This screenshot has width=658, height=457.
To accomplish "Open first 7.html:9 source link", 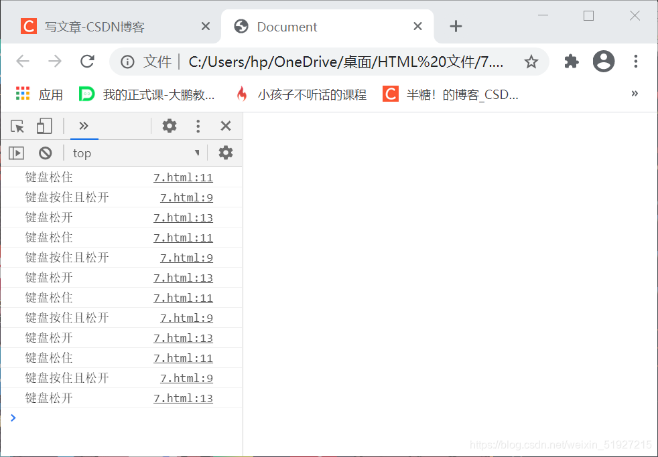I will [186, 197].
